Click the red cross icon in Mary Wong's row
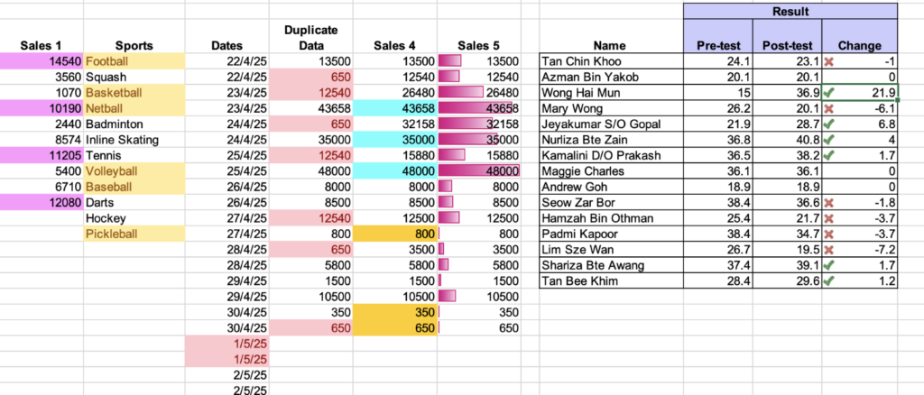 [x=830, y=108]
